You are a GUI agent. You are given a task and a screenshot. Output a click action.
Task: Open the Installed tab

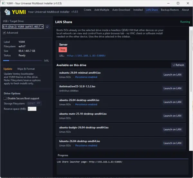pos(138,10)
